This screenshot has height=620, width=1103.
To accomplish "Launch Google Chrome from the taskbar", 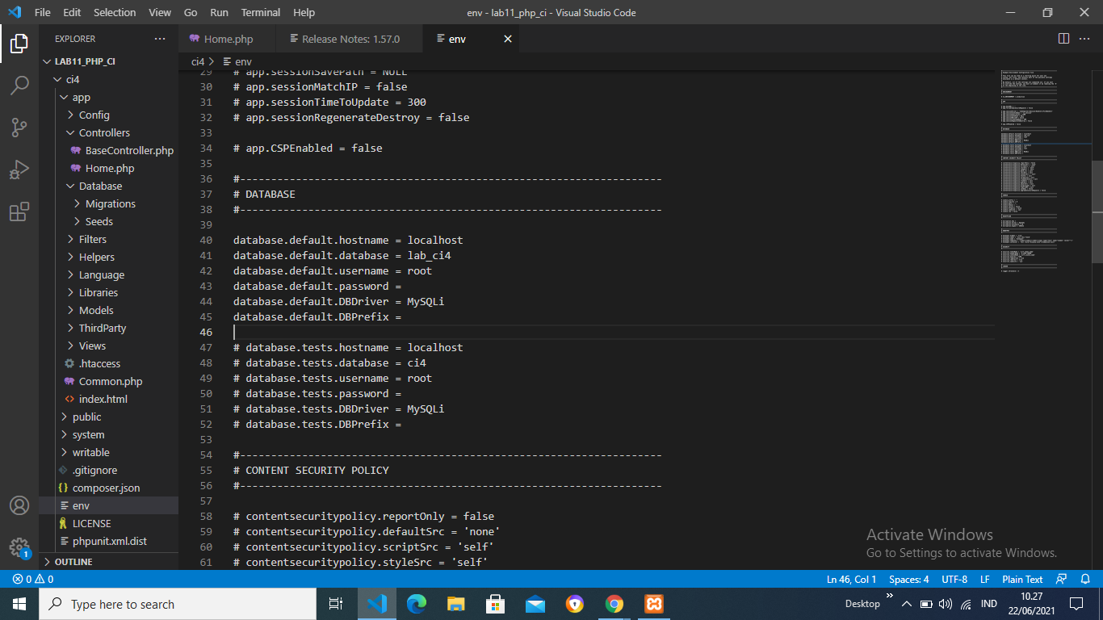I will coord(614,603).
